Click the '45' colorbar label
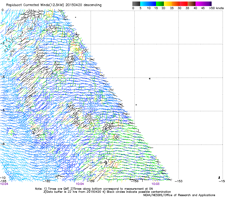Image resolution: width=225 pixels, height=197 pixels. click(203, 8)
